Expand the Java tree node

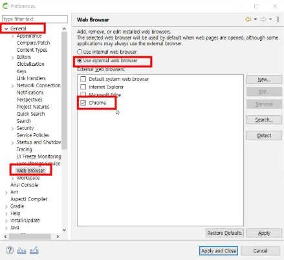coord(6,228)
